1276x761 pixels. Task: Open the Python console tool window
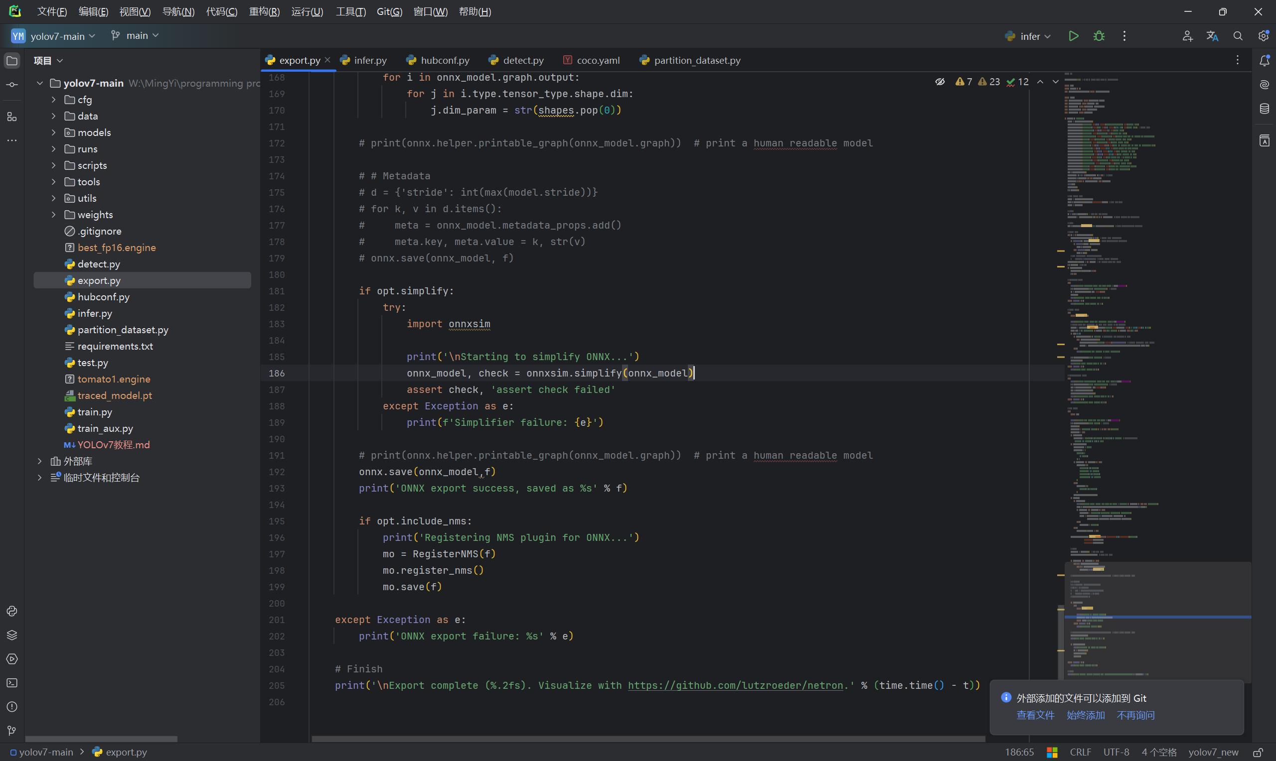[12, 611]
